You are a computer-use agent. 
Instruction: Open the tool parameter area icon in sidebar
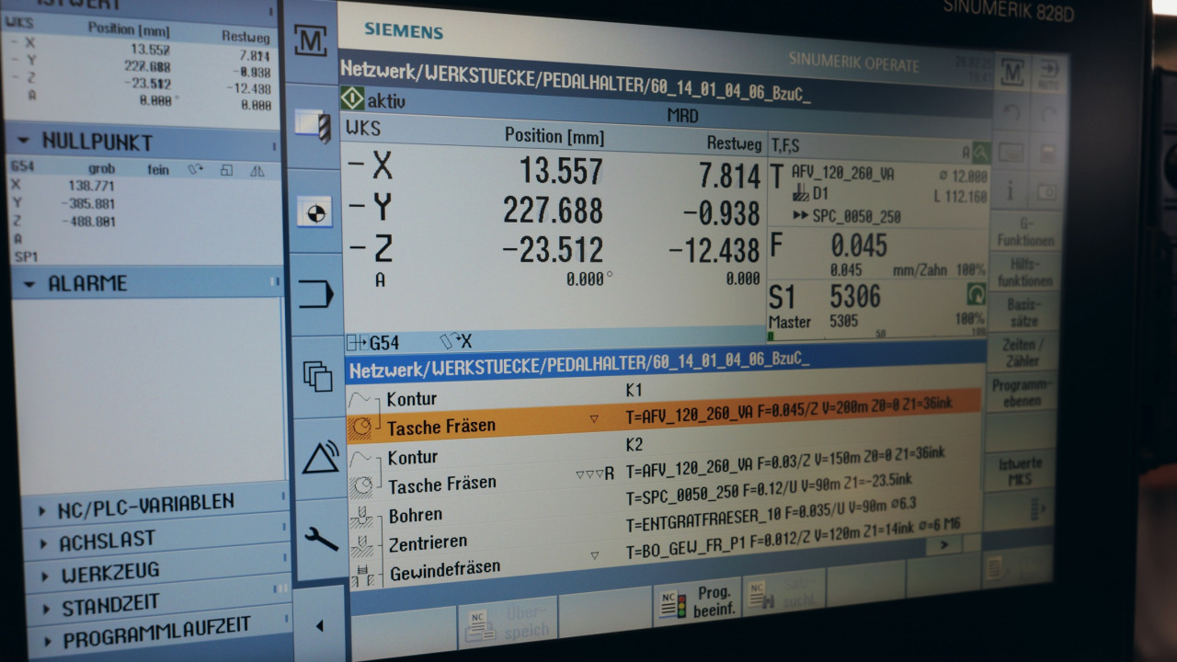click(313, 125)
